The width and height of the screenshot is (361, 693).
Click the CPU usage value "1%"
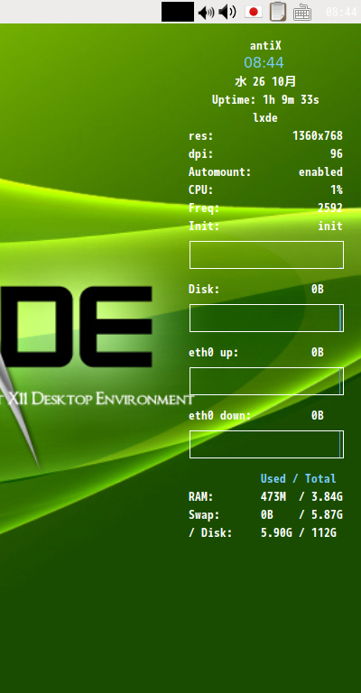click(x=337, y=190)
